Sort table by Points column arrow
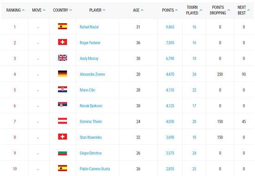 pyautogui.click(x=176, y=10)
